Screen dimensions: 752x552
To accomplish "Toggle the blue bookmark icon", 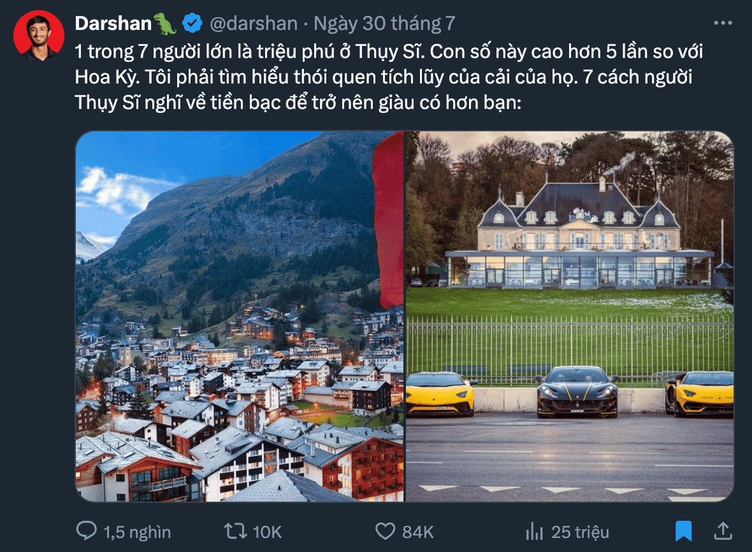I will click(x=683, y=532).
